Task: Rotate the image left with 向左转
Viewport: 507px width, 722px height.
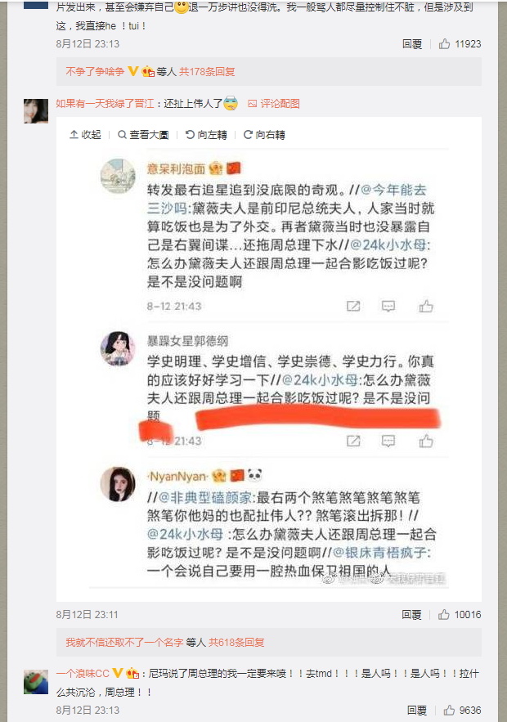Action: coord(206,134)
